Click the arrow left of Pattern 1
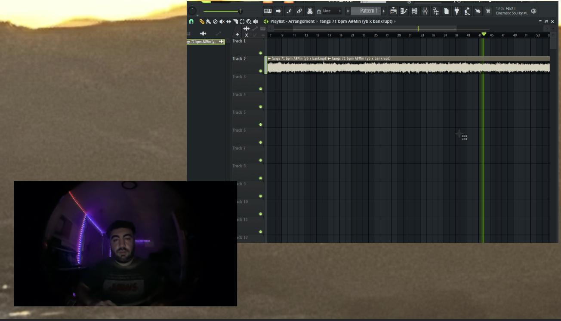561x321 pixels. 348,11
